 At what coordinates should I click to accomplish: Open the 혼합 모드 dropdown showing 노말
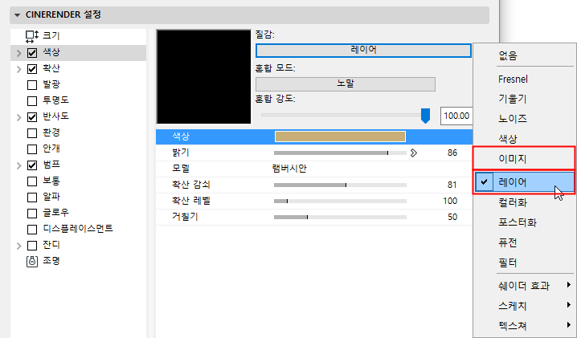[346, 83]
